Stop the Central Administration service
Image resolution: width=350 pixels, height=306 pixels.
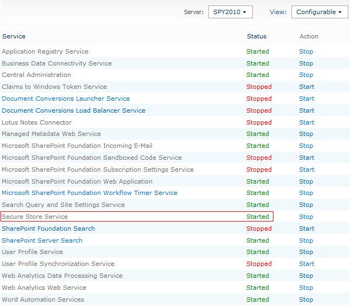click(x=306, y=75)
